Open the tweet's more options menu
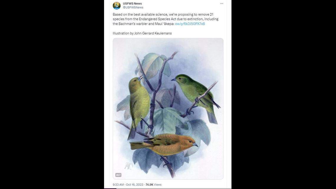The height and width of the screenshot is (189, 336). [x=222, y=4]
